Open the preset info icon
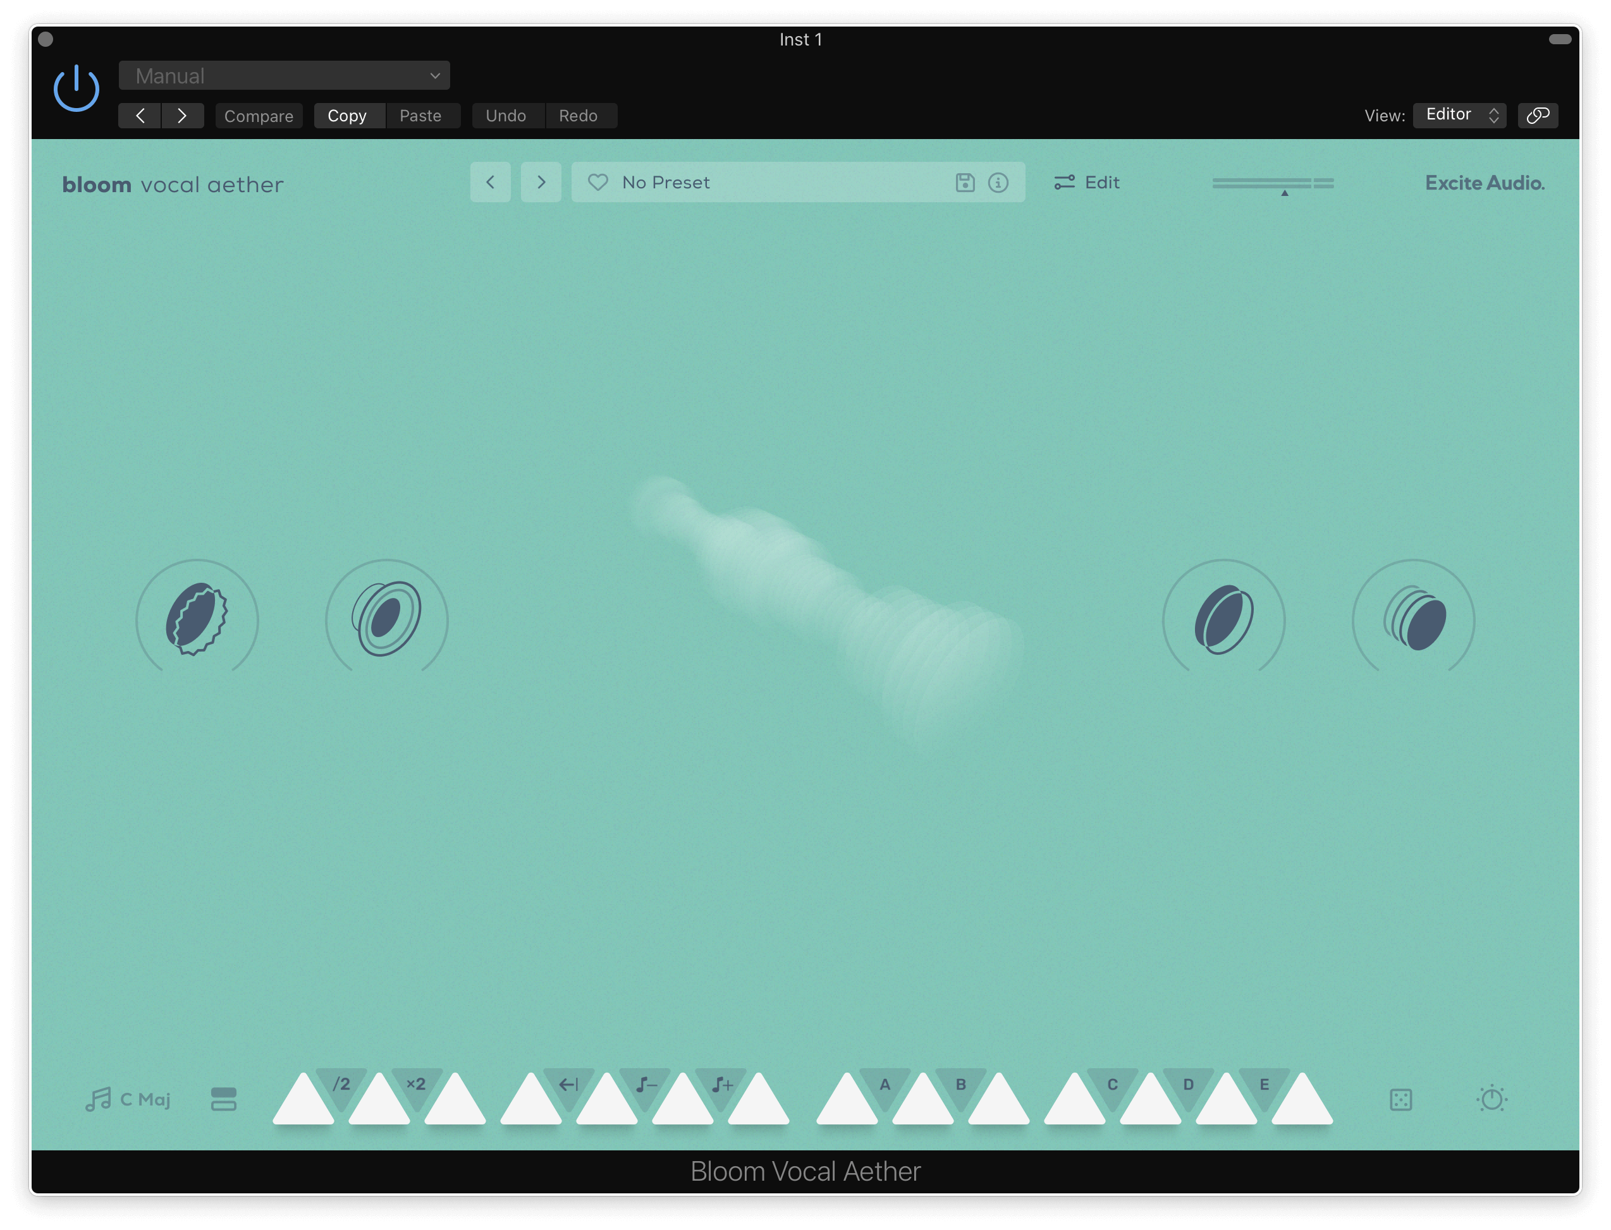This screenshot has width=1611, height=1230. coord(998,182)
